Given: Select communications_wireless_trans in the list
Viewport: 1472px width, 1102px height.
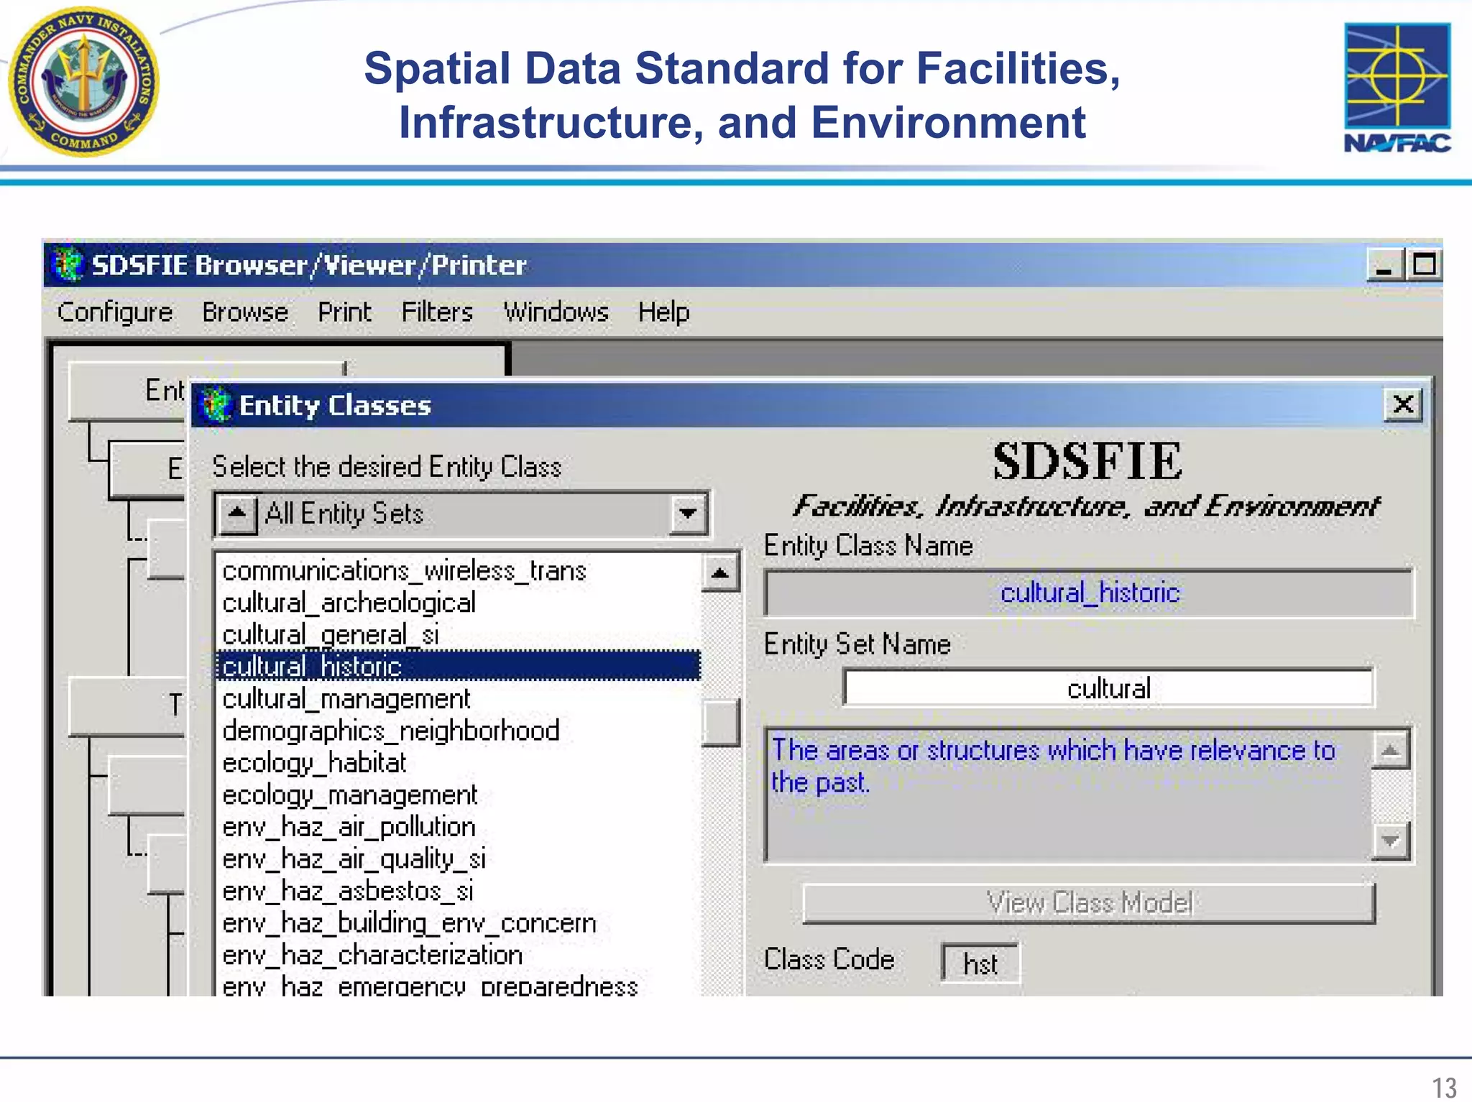Looking at the screenshot, I should coord(458,571).
